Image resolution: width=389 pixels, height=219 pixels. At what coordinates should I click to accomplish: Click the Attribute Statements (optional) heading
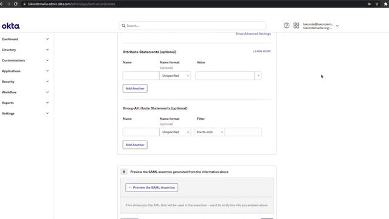(150, 52)
